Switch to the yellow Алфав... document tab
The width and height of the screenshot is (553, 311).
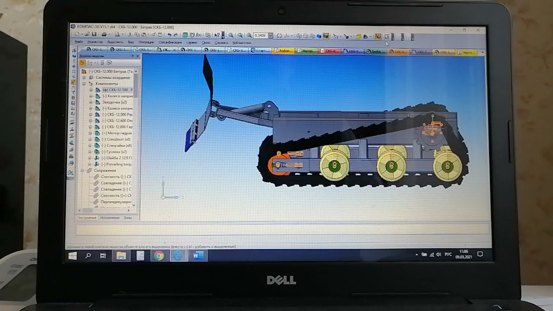(284, 51)
